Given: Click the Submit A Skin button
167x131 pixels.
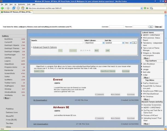Looking at the screenshot, I should coord(39,71).
